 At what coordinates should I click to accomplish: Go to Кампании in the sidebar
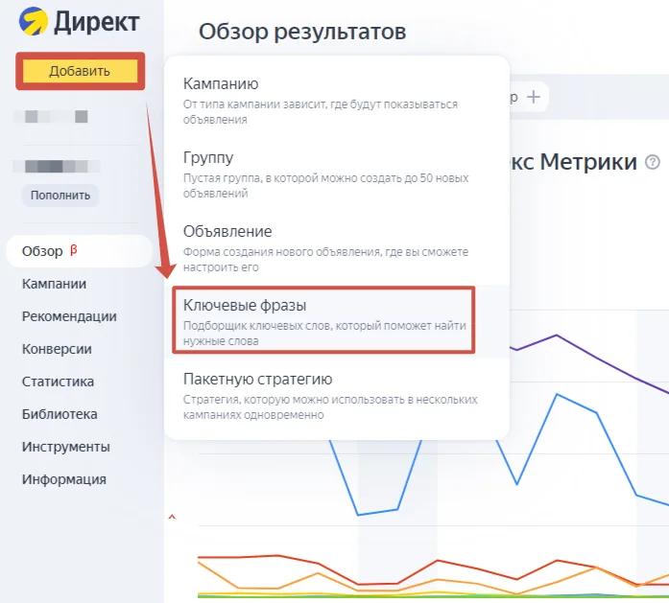[54, 284]
